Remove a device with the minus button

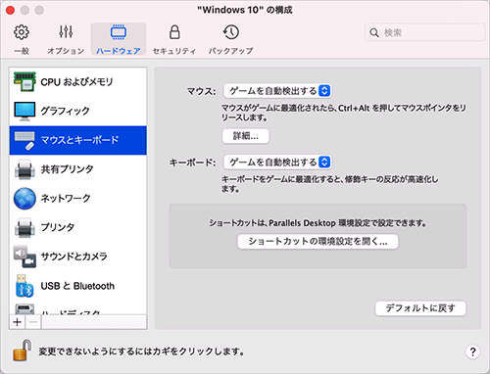[x=33, y=322]
